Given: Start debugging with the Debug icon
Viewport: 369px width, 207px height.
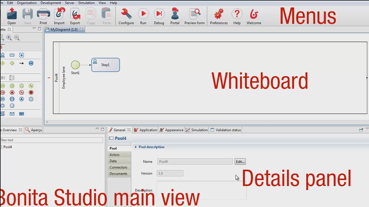Looking at the screenshot, I should pos(159,15).
